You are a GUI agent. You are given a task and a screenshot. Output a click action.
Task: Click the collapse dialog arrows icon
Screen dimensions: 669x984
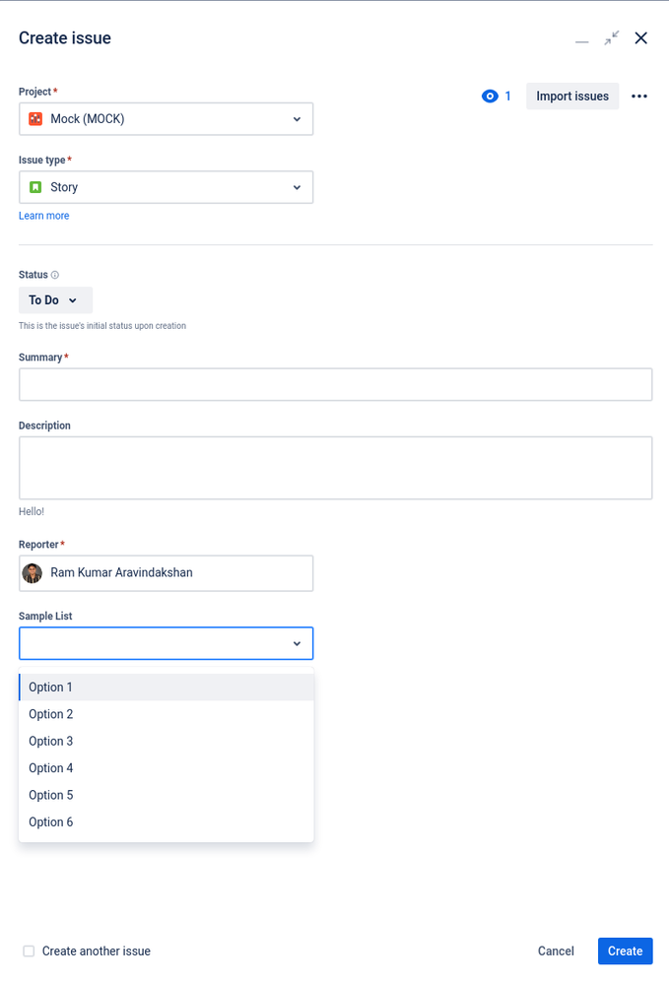click(x=611, y=38)
